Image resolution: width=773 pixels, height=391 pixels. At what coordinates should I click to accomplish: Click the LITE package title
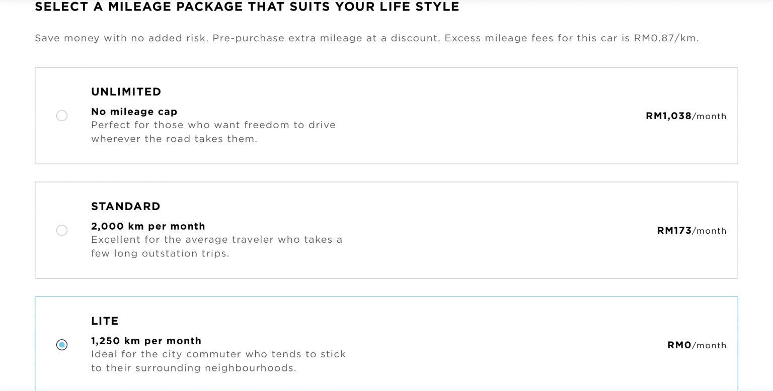tap(105, 321)
